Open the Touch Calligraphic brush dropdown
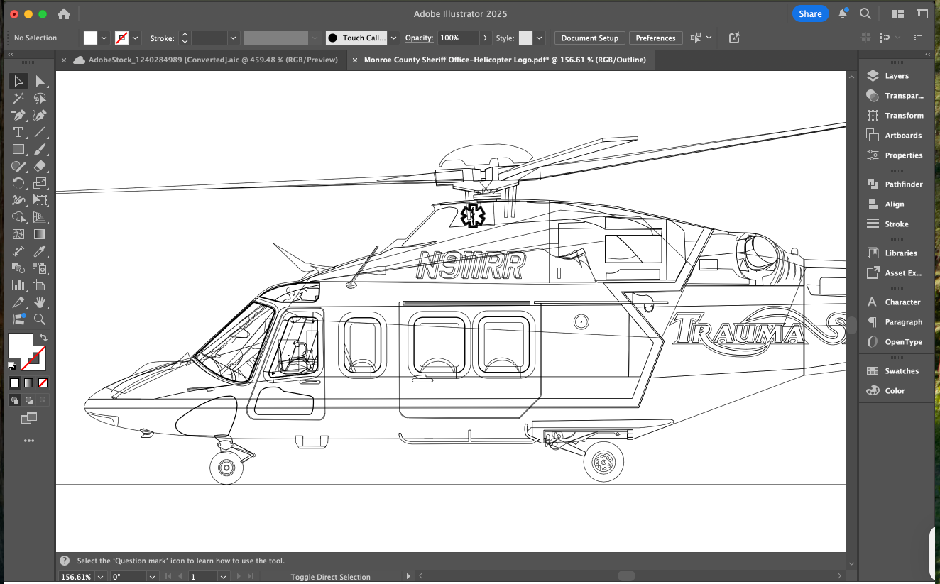 coord(393,38)
